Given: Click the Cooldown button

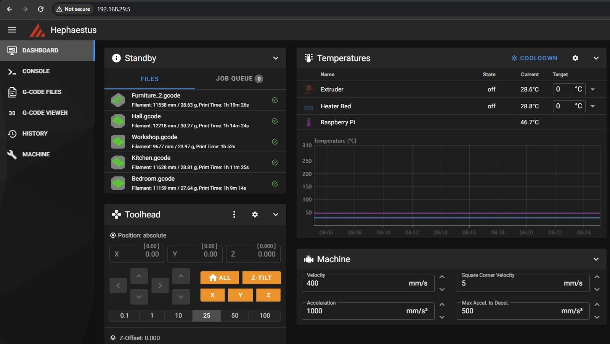Looking at the screenshot, I should (x=534, y=58).
